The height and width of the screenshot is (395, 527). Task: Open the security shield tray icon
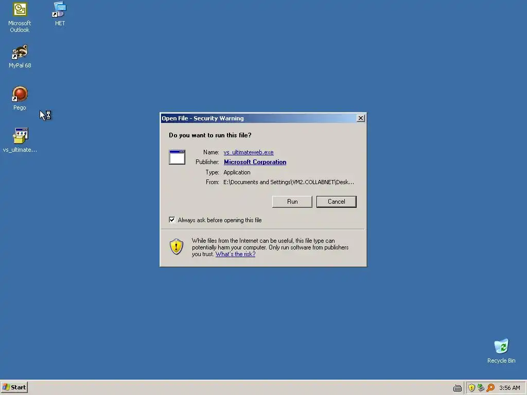471,388
